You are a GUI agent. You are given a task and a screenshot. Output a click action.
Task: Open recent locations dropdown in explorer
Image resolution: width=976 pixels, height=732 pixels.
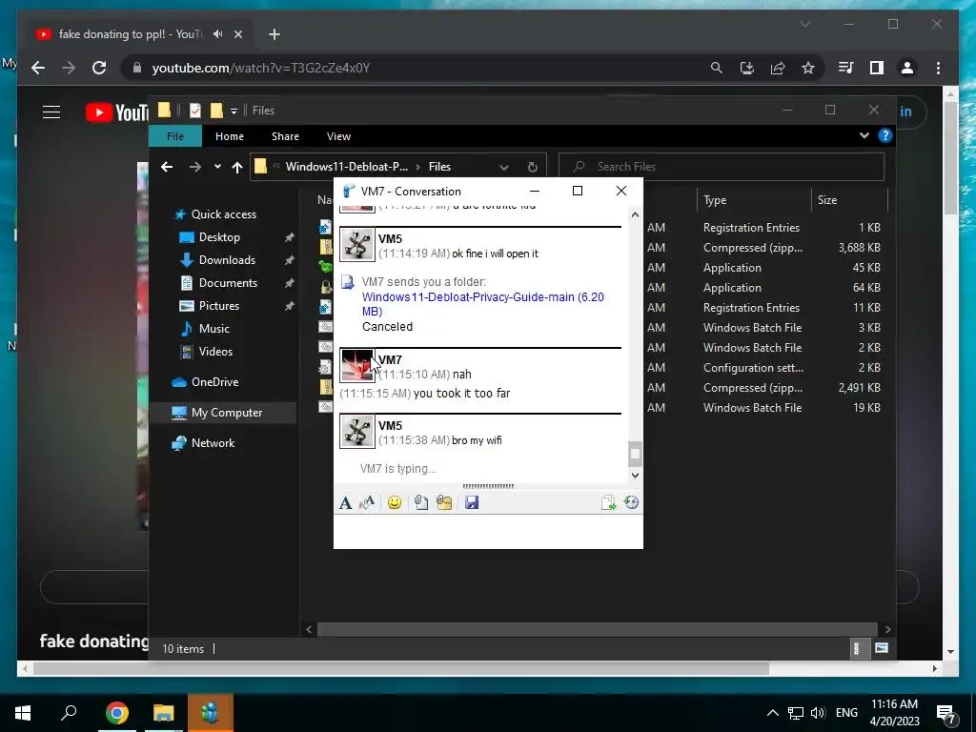tap(217, 167)
